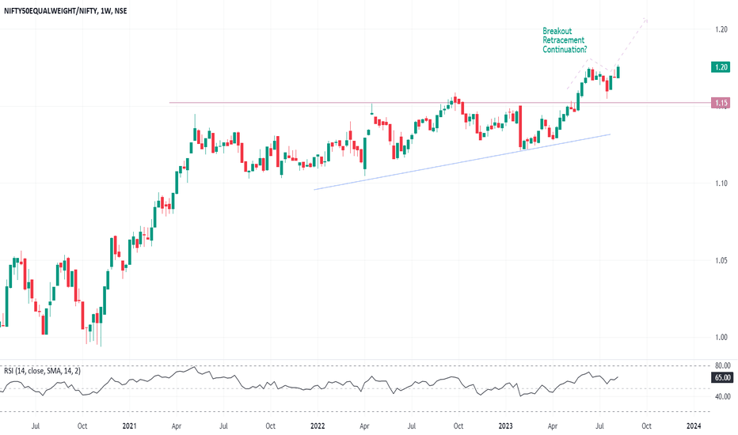Viewport: 738px width, 435px height.
Task: Click the 65.00 RSI value label
Action: 722,377
